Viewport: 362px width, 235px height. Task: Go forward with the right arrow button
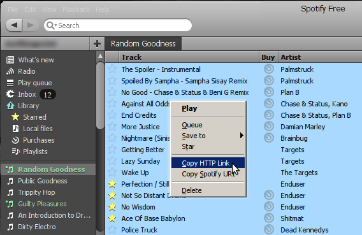click(x=30, y=25)
